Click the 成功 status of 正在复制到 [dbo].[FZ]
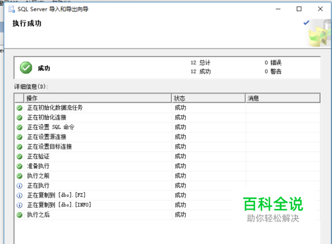The height and width of the screenshot is (244, 332). (x=181, y=196)
